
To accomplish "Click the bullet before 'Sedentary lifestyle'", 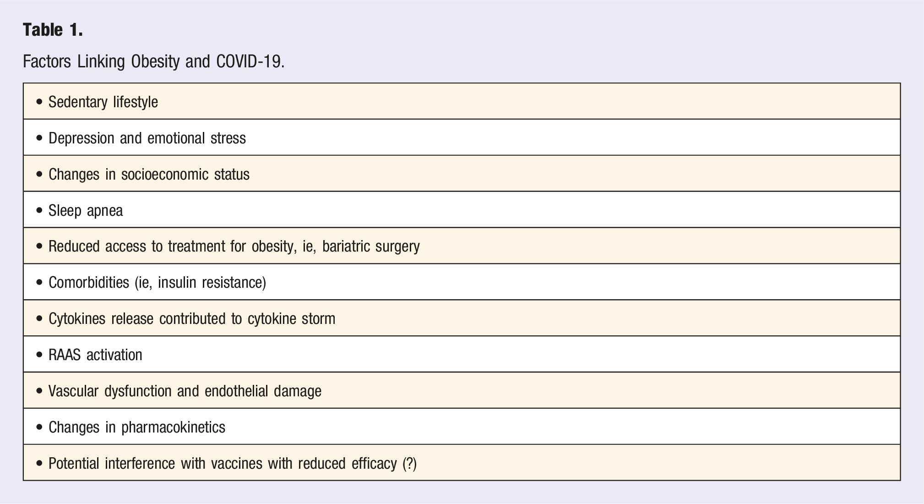I will pos(39,102).
